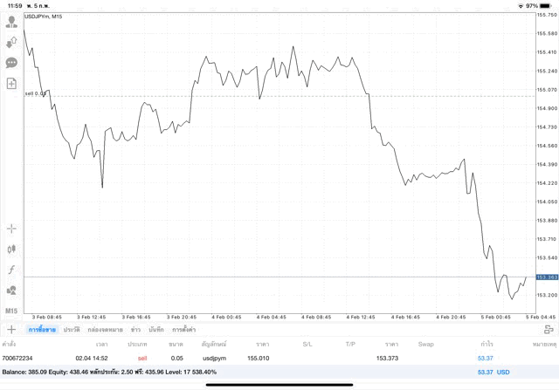This screenshot has height=390, width=559.
Task: Select the usdjpym sell order 700672234 row
Action: tap(262, 358)
